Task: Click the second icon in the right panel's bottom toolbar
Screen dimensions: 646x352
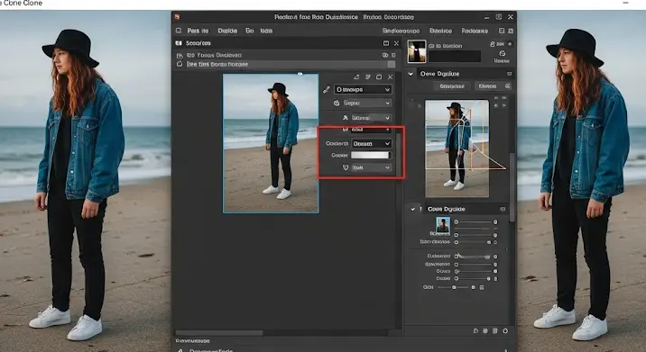Action: tap(485, 330)
